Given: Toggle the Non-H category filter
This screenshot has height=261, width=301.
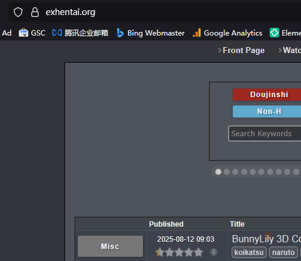Looking at the screenshot, I should 267,112.
